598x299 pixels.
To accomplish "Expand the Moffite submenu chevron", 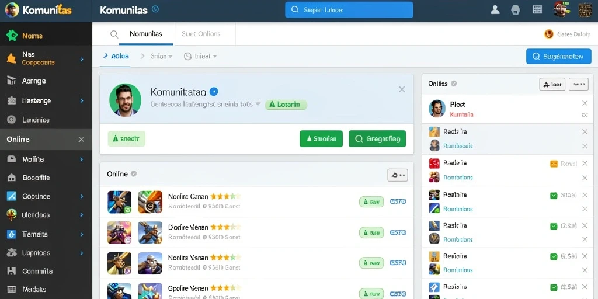I will click(82, 159).
